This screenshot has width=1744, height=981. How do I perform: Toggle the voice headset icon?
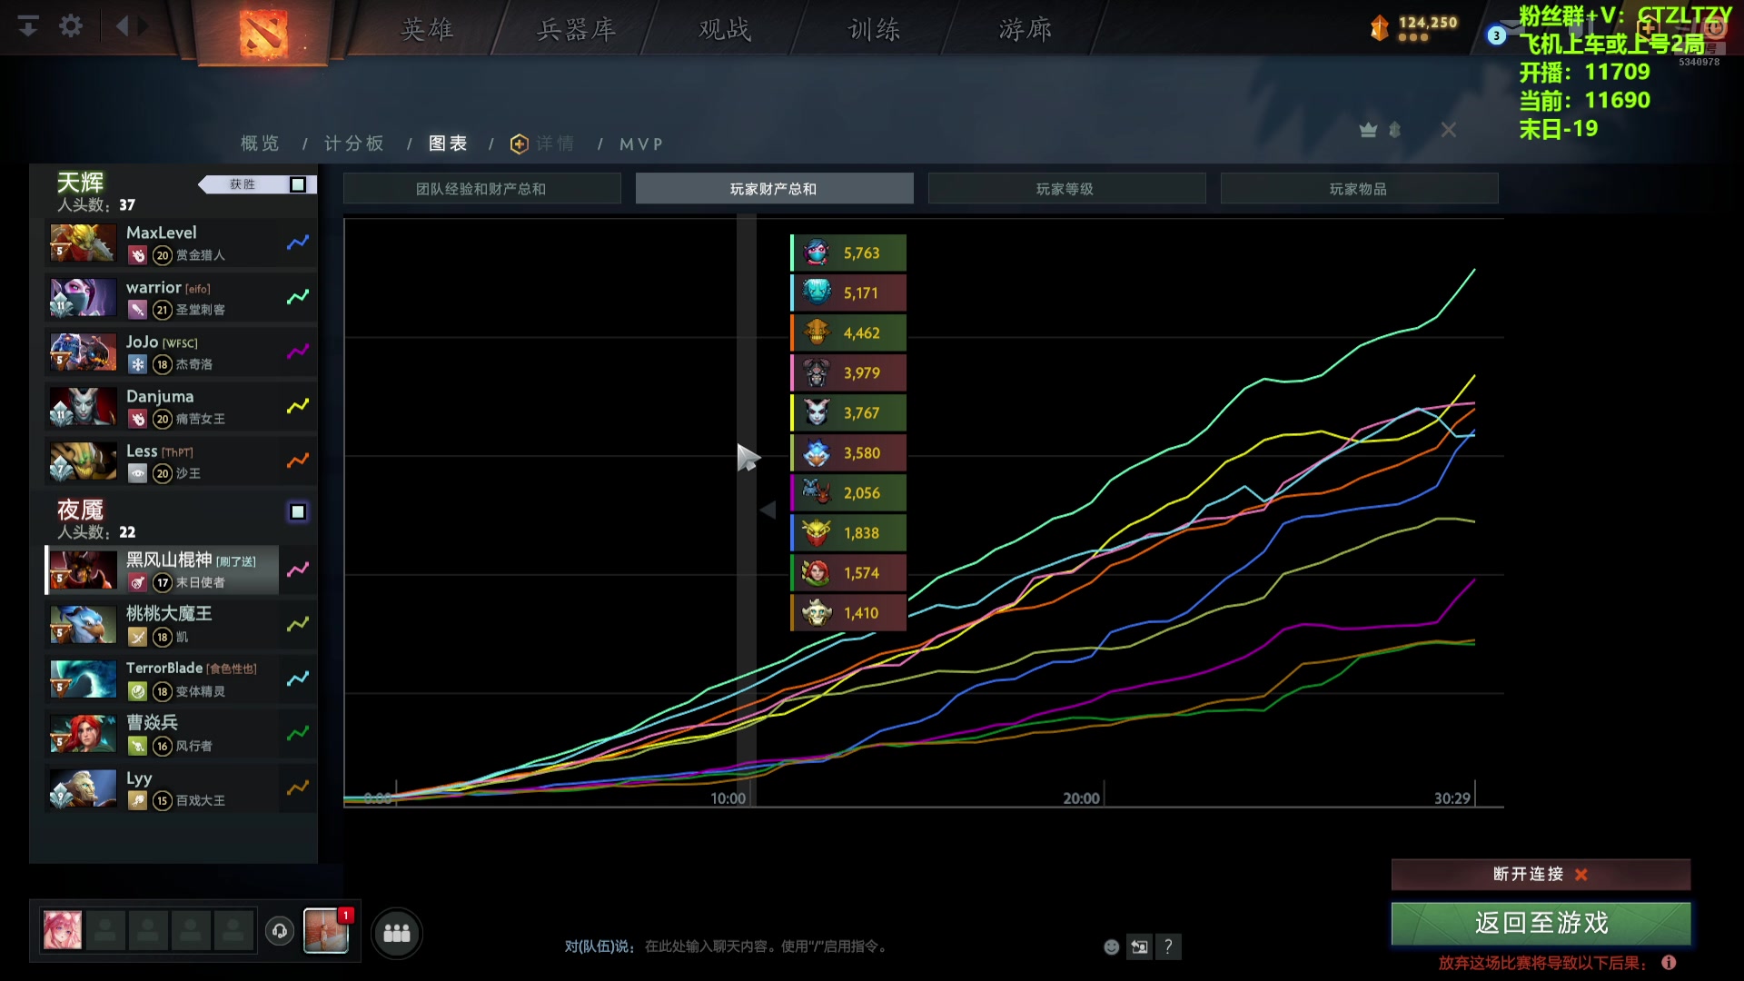point(280,930)
